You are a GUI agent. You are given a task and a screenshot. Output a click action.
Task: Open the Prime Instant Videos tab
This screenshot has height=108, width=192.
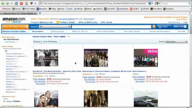pos(106,31)
